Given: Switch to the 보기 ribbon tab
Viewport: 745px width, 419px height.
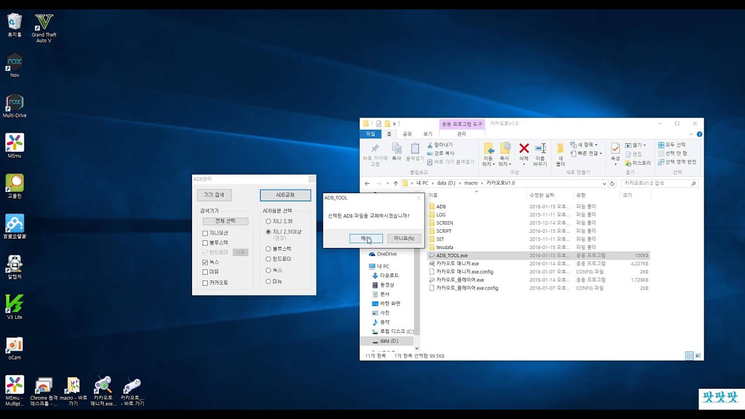Looking at the screenshot, I should (x=428, y=134).
